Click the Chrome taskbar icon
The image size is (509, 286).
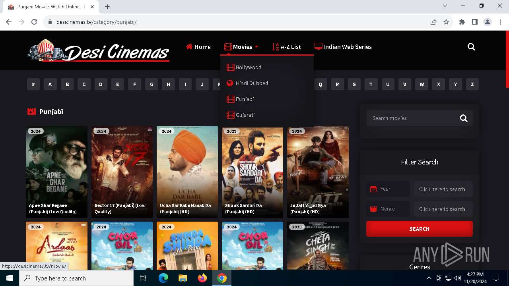[x=222, y=278]
